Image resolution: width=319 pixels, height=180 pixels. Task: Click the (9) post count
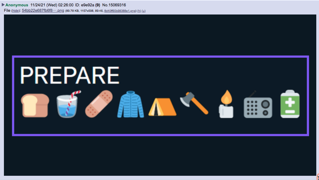click(98, 5)
